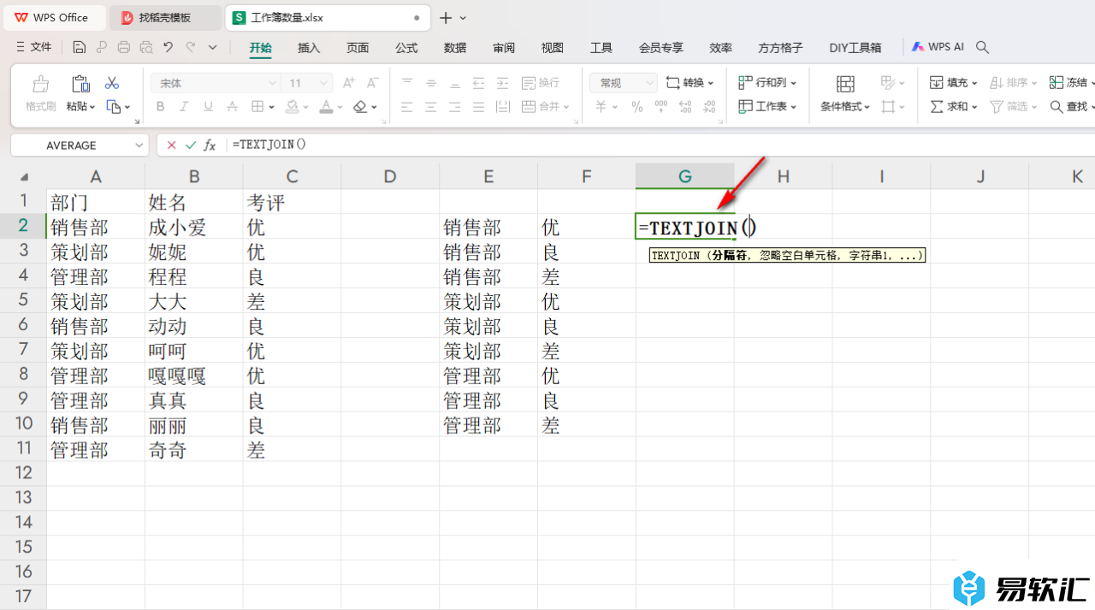Viewport: 1095px width, 610px height.
Task: Click the Freeze (冻结) button
Action: click(1071, 83)
